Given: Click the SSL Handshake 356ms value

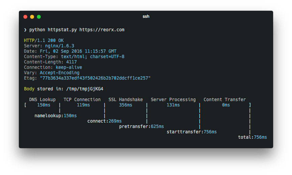Looking at the screenshot, I should 126,105.
